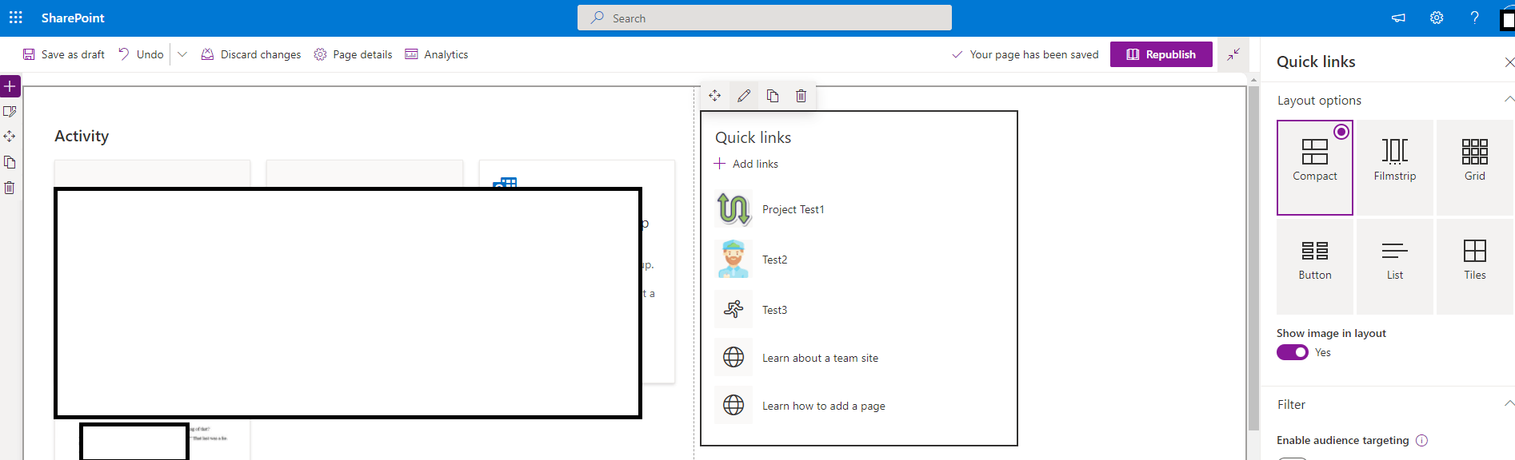Delete the Quick links web part

801,96
